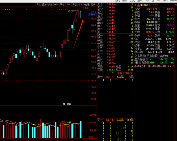The height and width of the screenshot is (141, 177).
Task: Expand the 逐笔还原 round dropdown icon
Action: pyautogui.click(x=136, y=66)
